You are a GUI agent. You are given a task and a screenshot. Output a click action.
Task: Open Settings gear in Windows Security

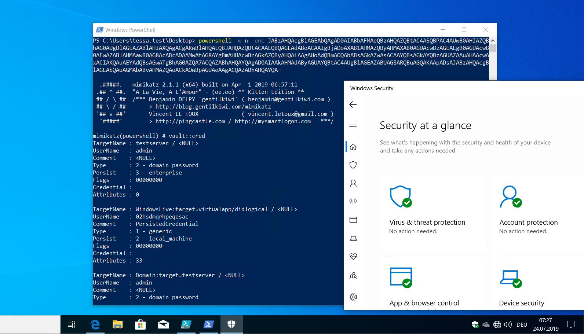pyautogui.click(x=353, y=297)
